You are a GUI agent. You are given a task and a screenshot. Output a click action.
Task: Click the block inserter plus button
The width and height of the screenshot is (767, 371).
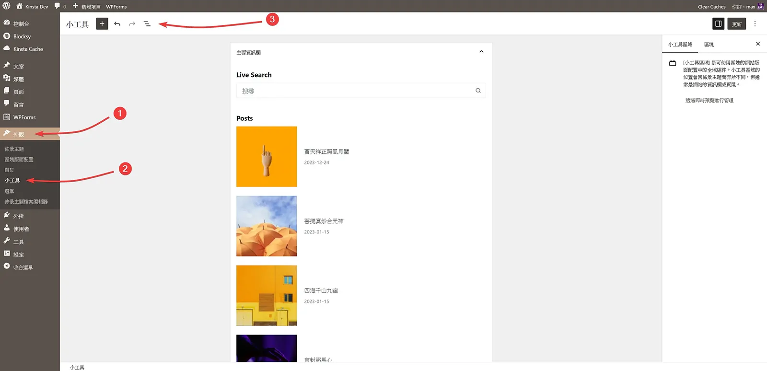point(102,23)
